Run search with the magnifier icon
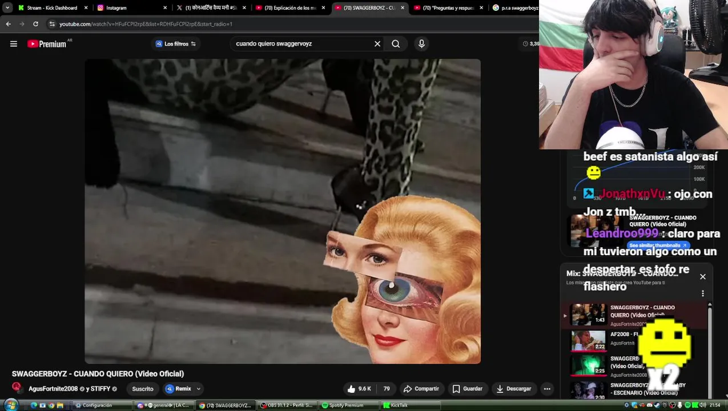This screenshot has height=411, width=728. point(396,44)
